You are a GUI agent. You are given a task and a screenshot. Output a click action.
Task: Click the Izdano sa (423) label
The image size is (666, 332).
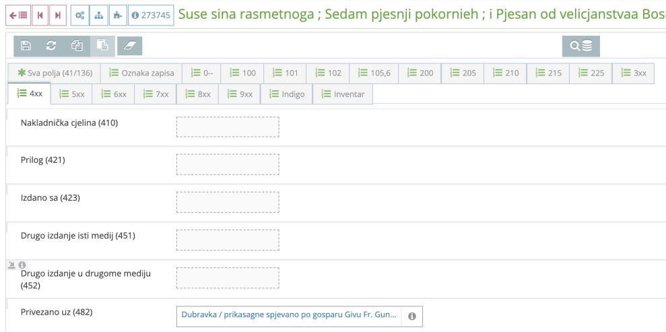[51, 198]
